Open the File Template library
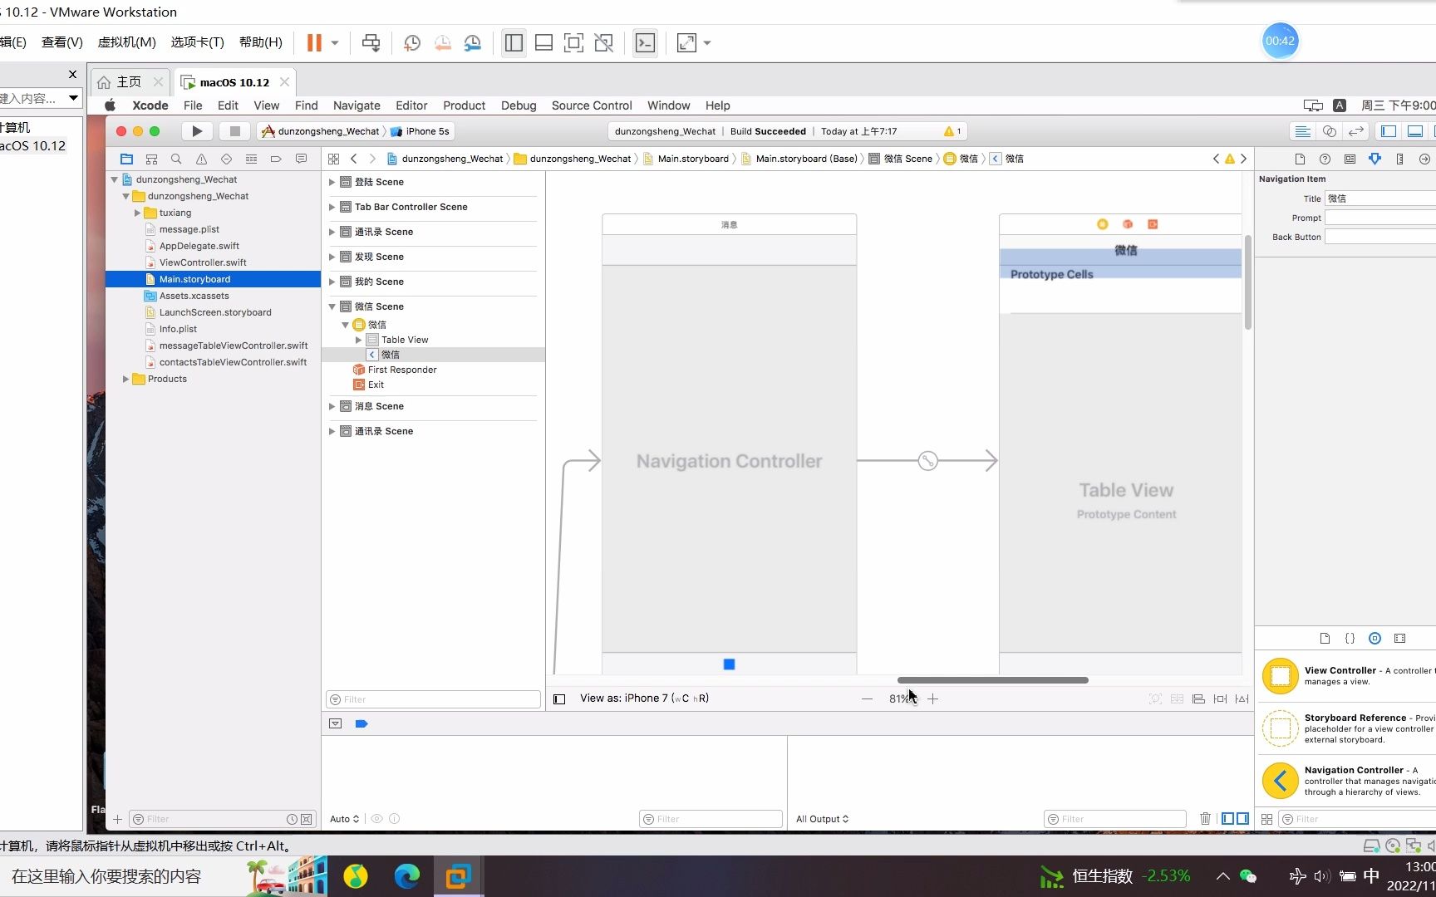1436x897 pixels. pyautogui.click(x=1325, y=639)
